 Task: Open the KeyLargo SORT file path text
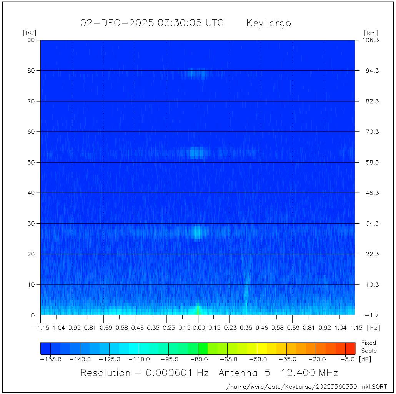click(307, 386)
